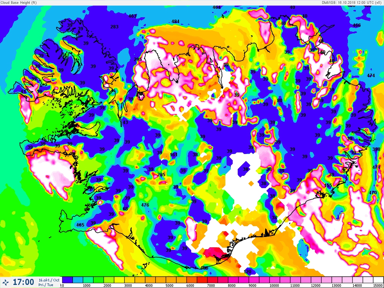
Task: Click the DMI/IGB 16.10.2018 12:00 UTC header
Action: click(352, 2)
